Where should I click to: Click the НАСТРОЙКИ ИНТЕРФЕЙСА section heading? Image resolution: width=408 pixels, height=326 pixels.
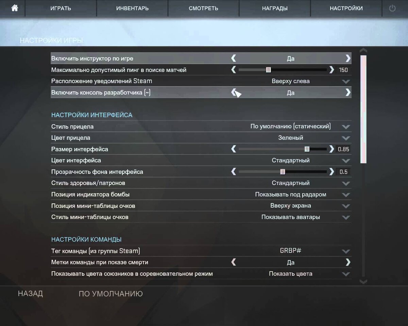(92, 115)
